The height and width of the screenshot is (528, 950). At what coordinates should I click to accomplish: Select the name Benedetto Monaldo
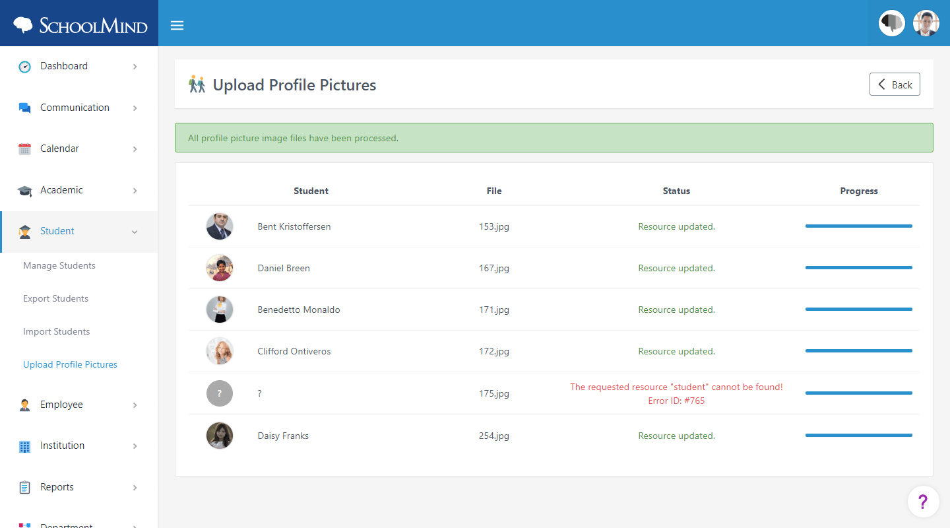point(299,310)
